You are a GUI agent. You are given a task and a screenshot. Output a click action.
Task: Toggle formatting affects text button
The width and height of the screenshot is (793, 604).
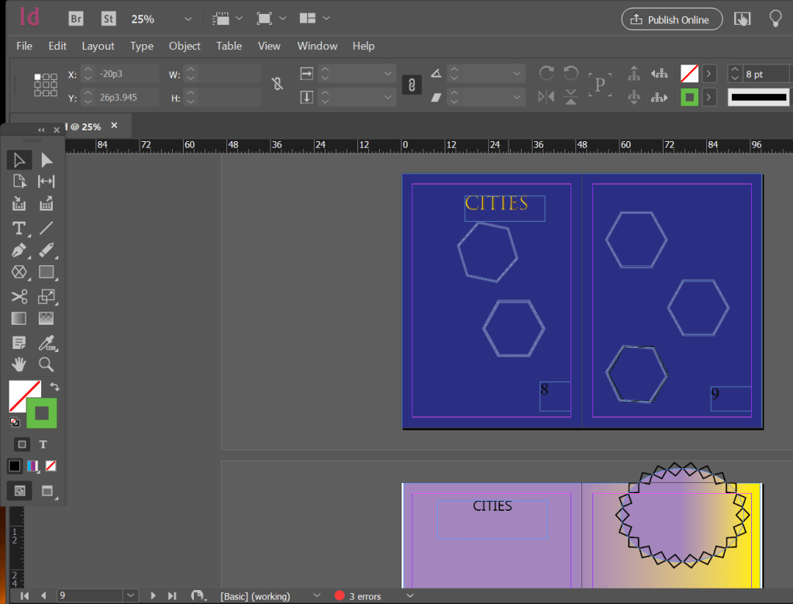coord(43,444)
